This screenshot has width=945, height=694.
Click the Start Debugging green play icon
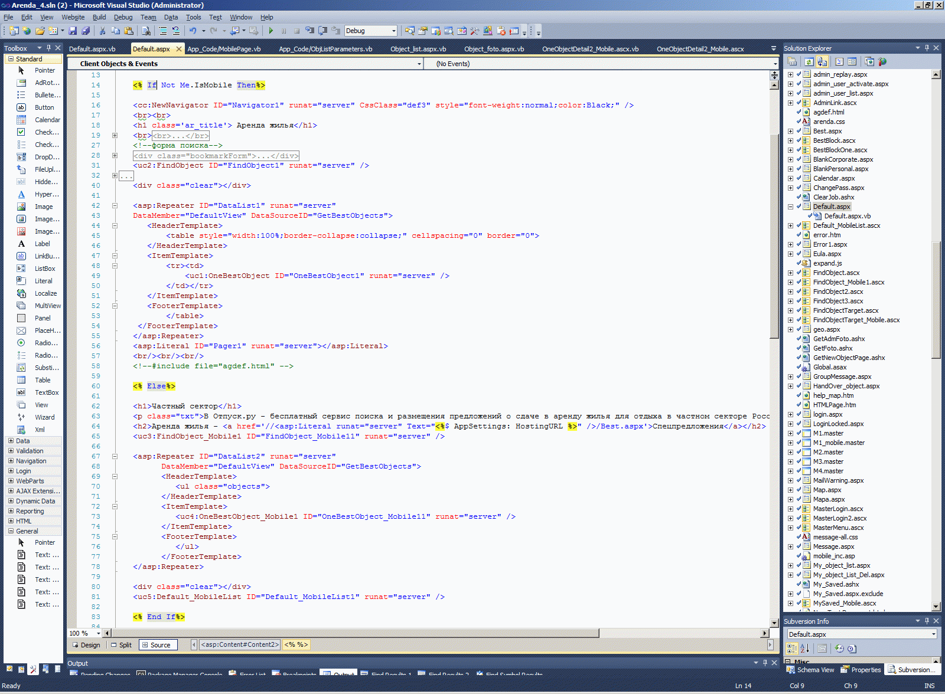click(x=271, y=31)
